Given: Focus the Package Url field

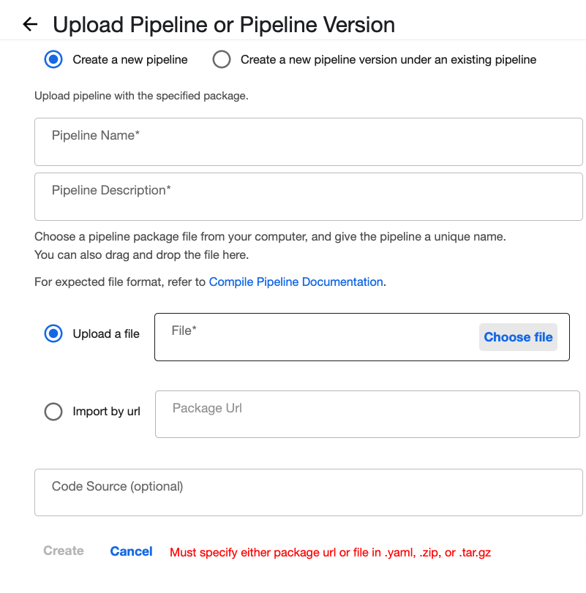Looking at the screenshot, I should click(367, 415).
